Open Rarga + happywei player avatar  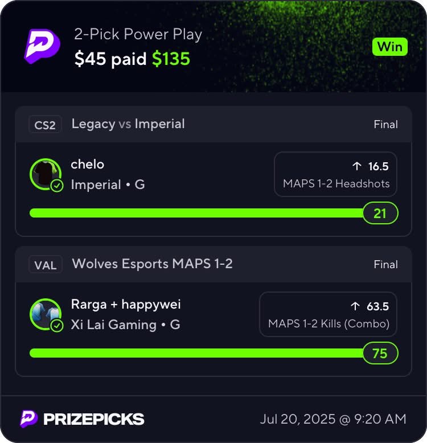click(46, 314)
